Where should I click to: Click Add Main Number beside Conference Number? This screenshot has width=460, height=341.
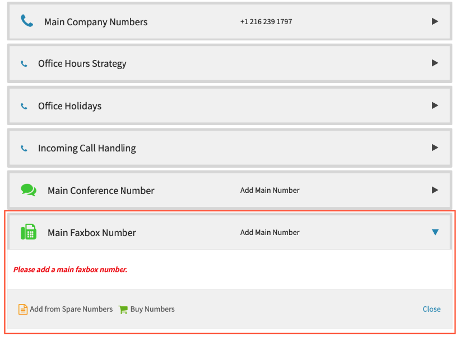270,190
